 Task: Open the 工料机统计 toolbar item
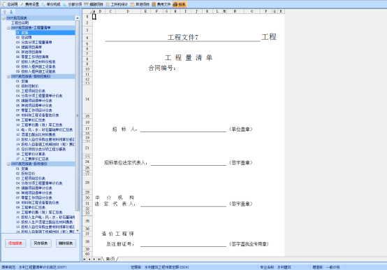coord(117,4)
